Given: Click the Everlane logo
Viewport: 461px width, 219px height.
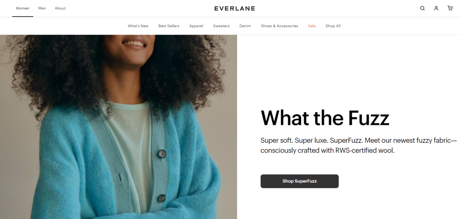Looking at the screenshot, I should (235, 8).
